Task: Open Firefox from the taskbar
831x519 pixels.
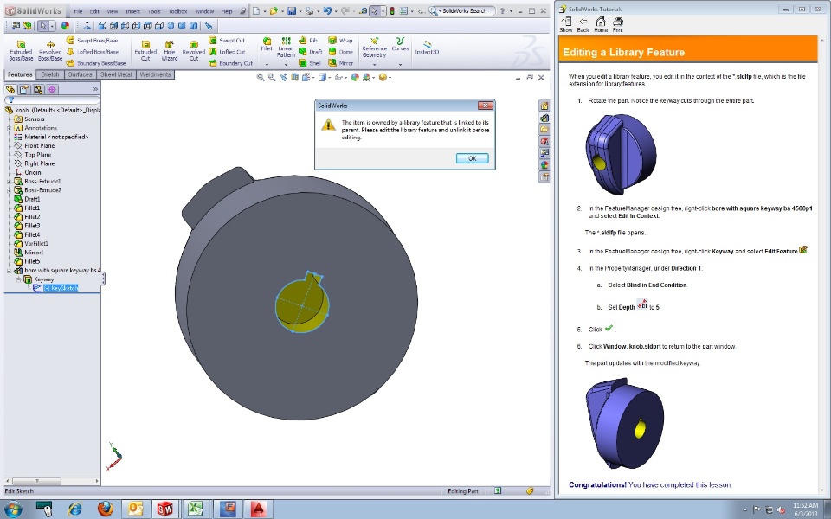Action: [x=106, y=509]
